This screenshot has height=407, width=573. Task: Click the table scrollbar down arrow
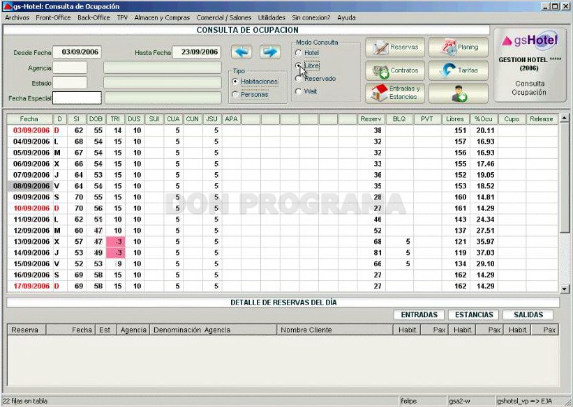coord(564,289)
